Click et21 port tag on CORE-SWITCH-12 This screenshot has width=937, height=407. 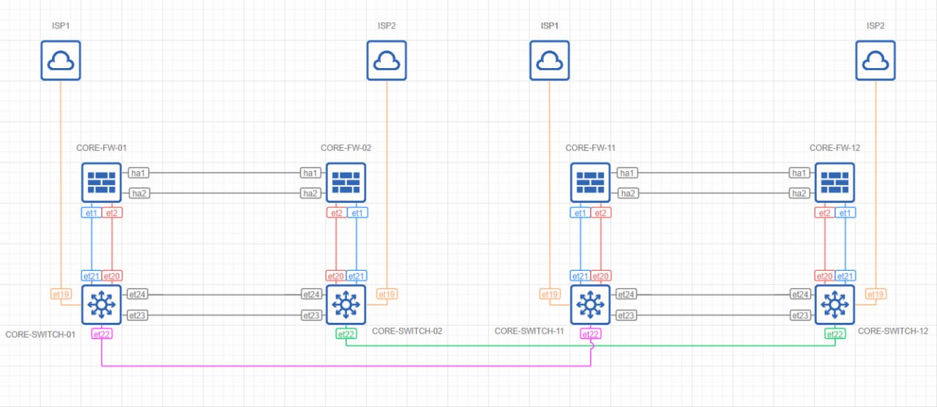click(x=846, y=276)
